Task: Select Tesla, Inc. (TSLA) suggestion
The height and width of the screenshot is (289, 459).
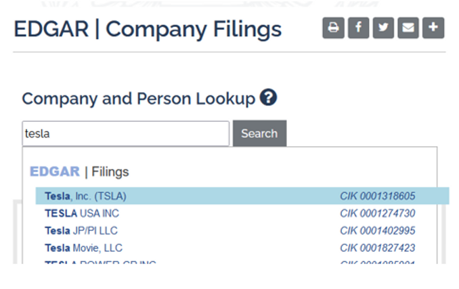Action: click(86, 196)
